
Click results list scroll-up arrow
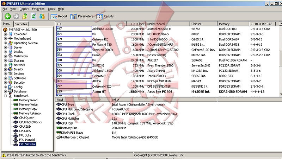coord(281,24)
